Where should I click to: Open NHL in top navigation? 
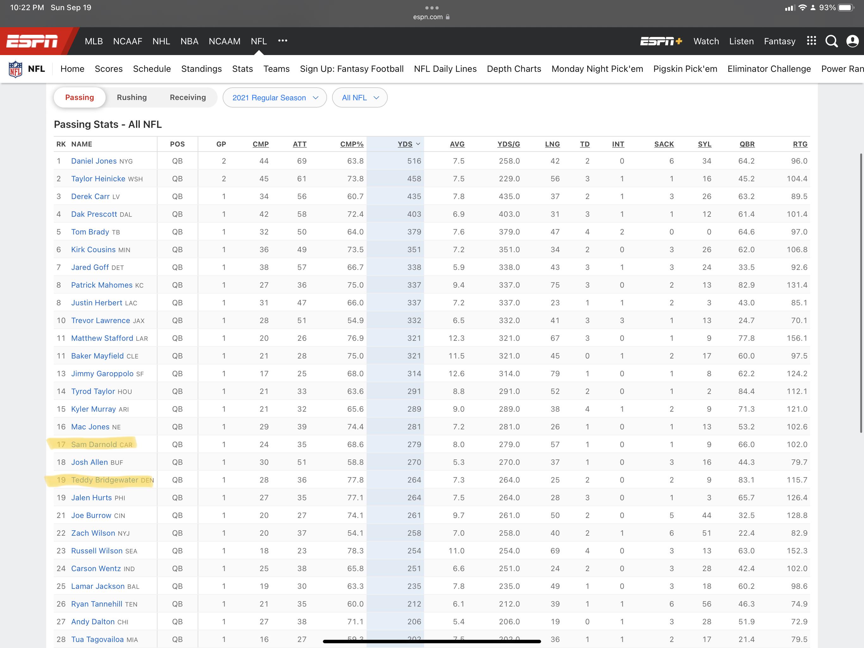pos(161,41)
